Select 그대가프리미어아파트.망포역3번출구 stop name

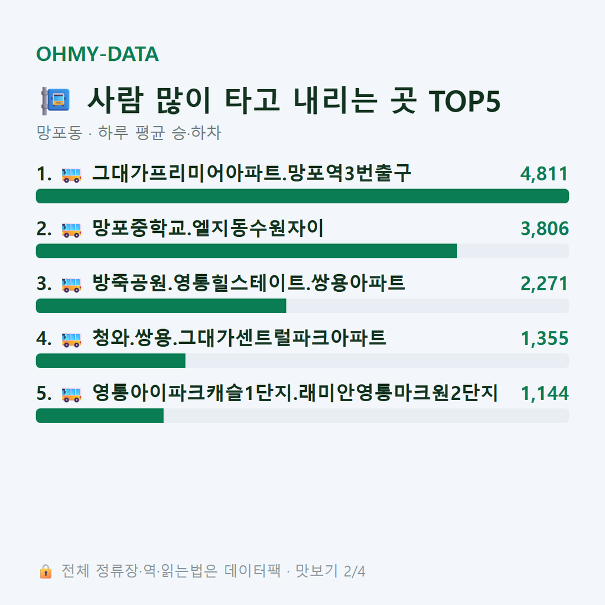tap(252, 173)
